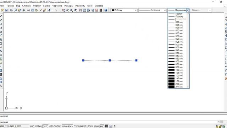Click the command line input area

click(x=109, y=122)
